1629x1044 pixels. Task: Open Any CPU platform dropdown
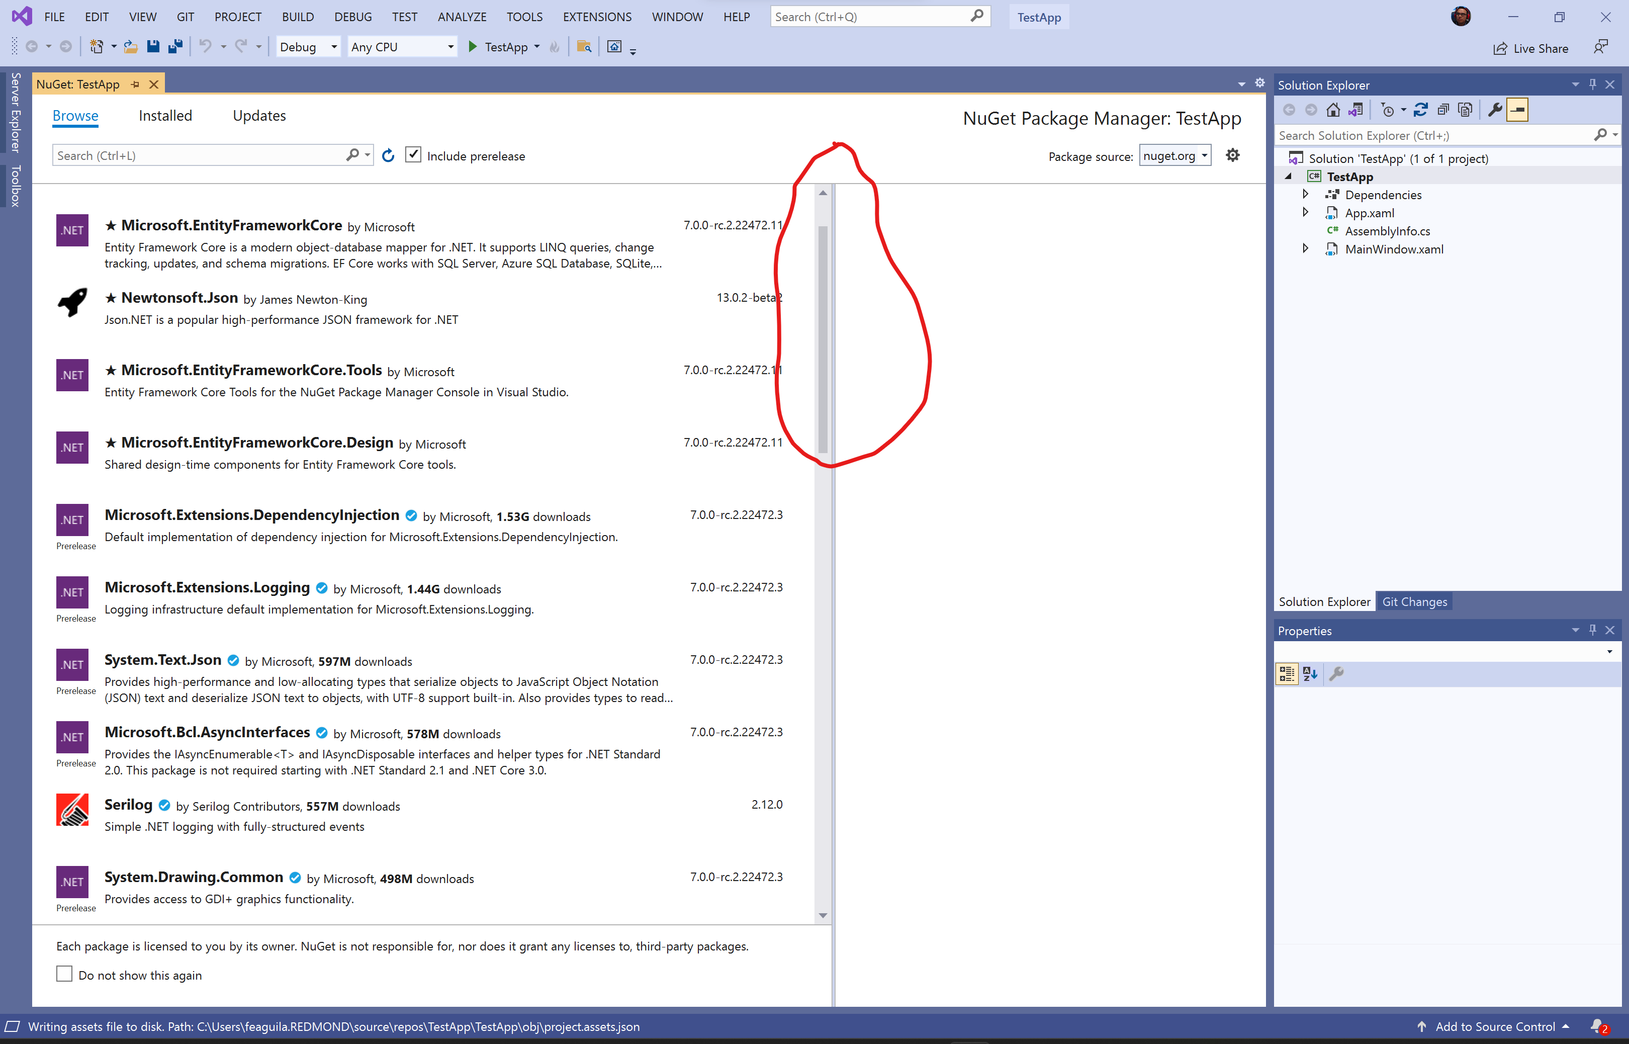point(402,47)
